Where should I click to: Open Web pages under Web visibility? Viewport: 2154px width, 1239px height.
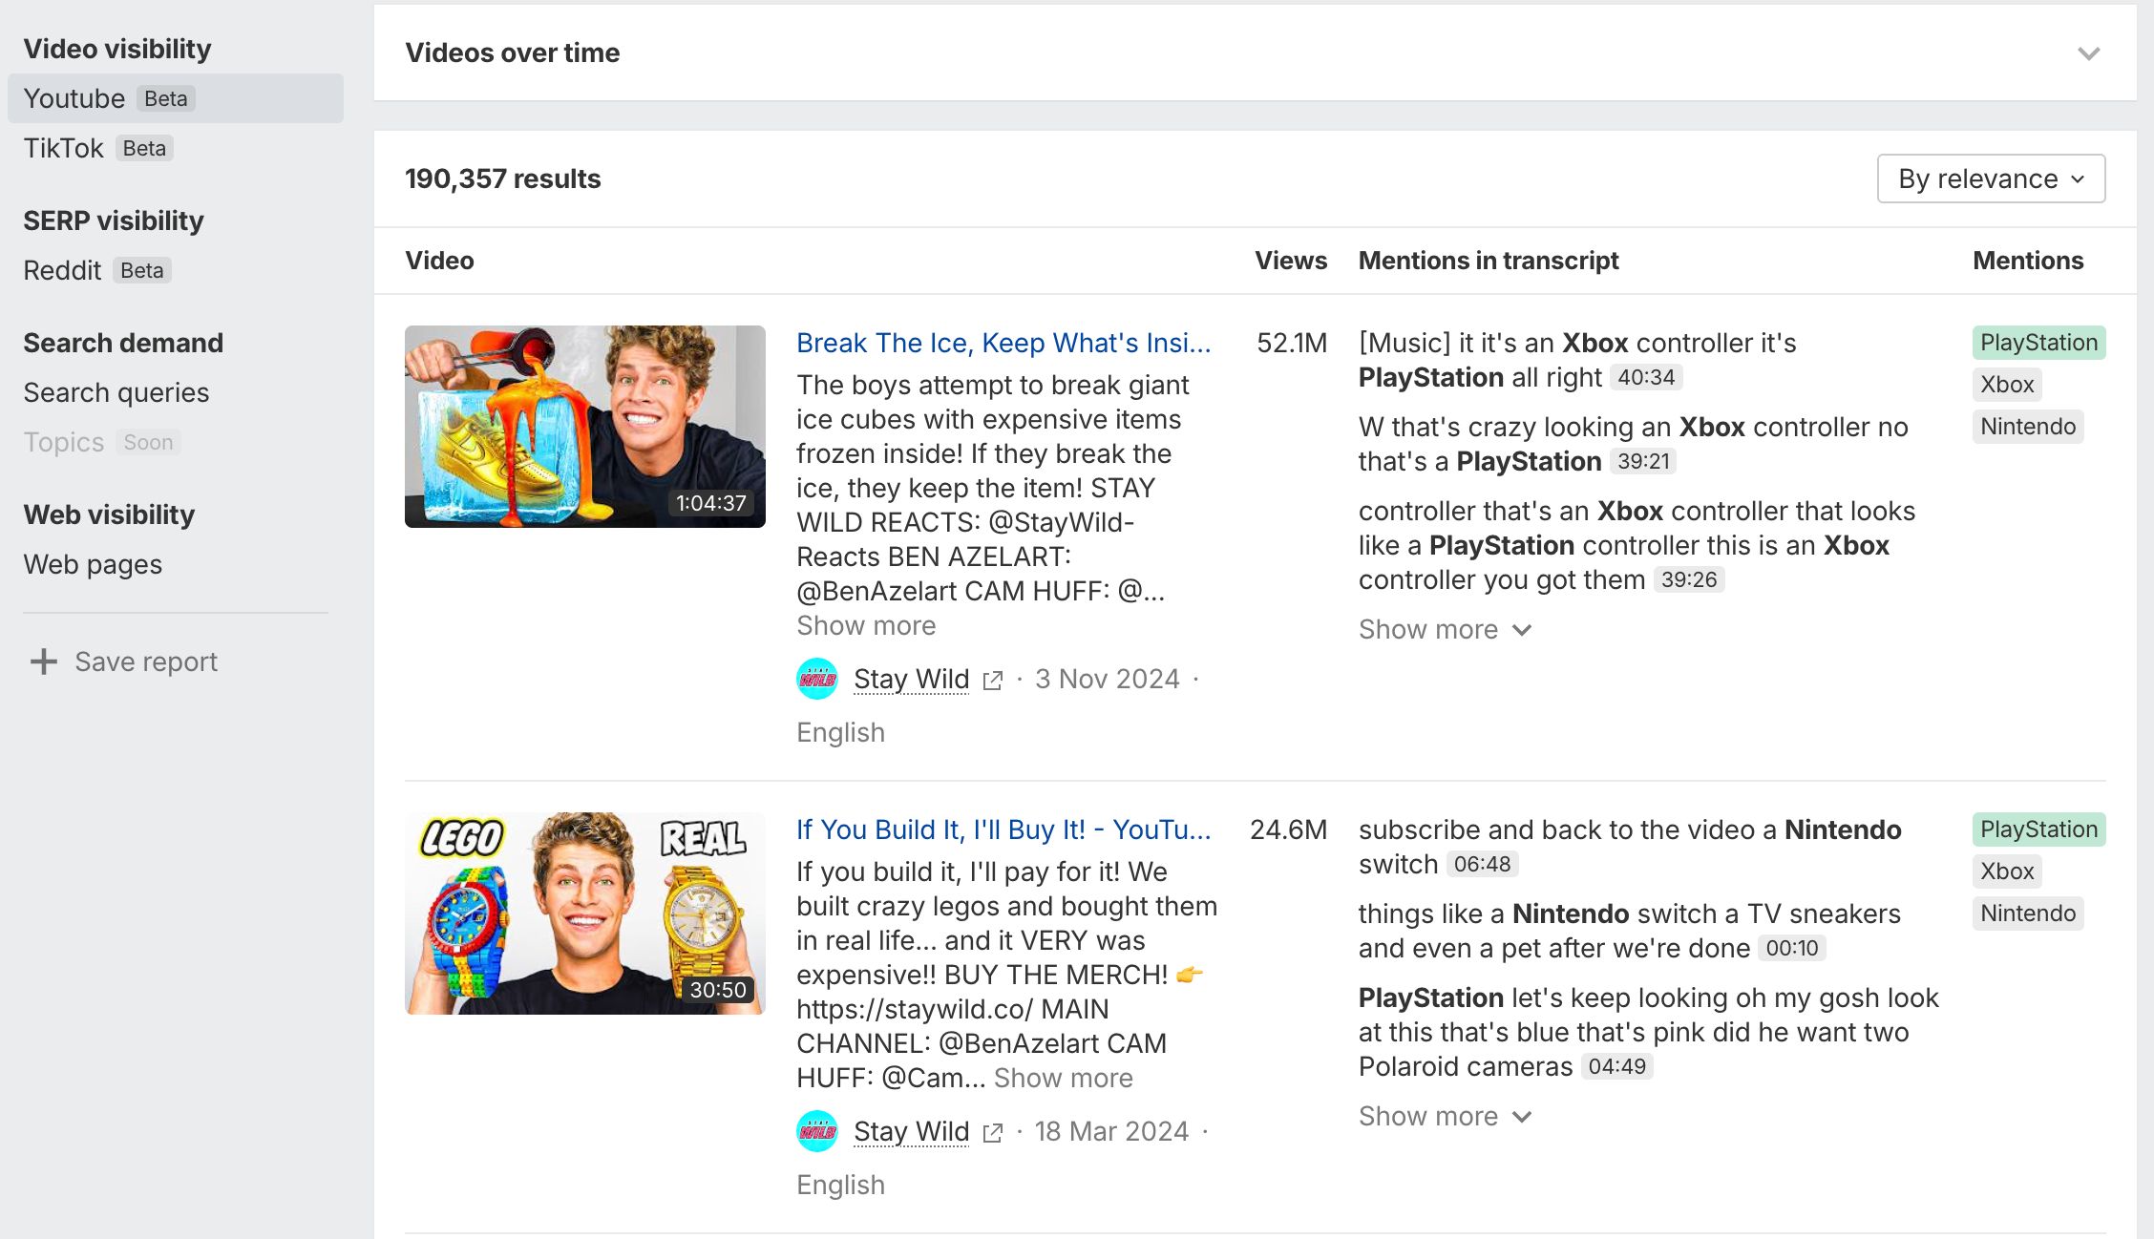[x=93, y=564]
